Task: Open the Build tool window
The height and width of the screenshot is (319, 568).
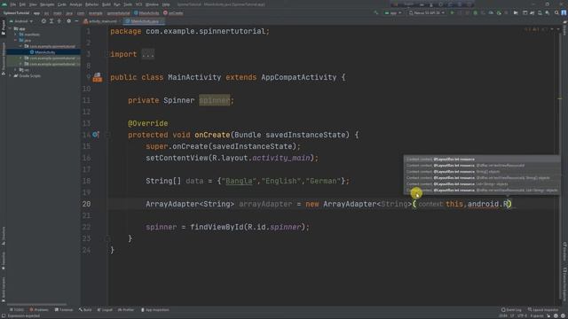Action: point(85,310)
